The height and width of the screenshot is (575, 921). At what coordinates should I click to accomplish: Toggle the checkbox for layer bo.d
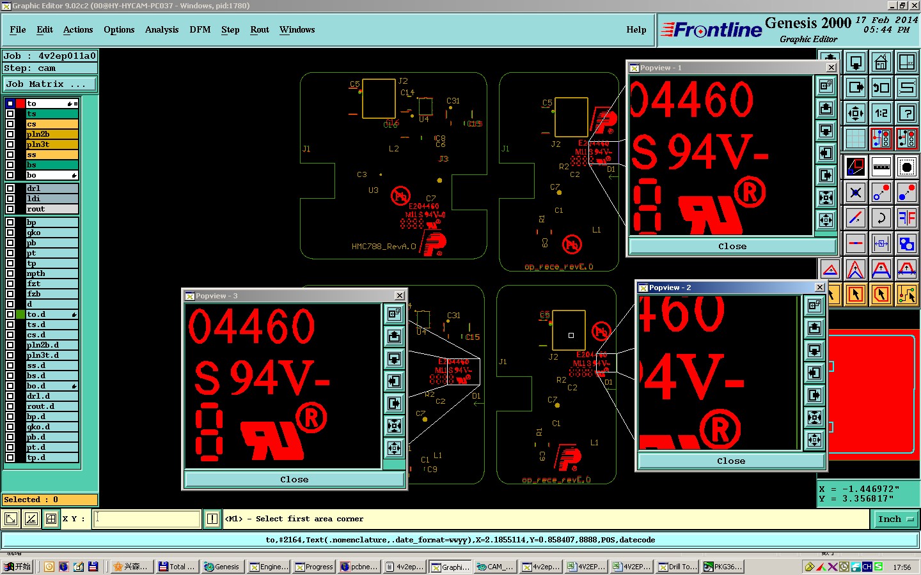click(x=10, y=386)
